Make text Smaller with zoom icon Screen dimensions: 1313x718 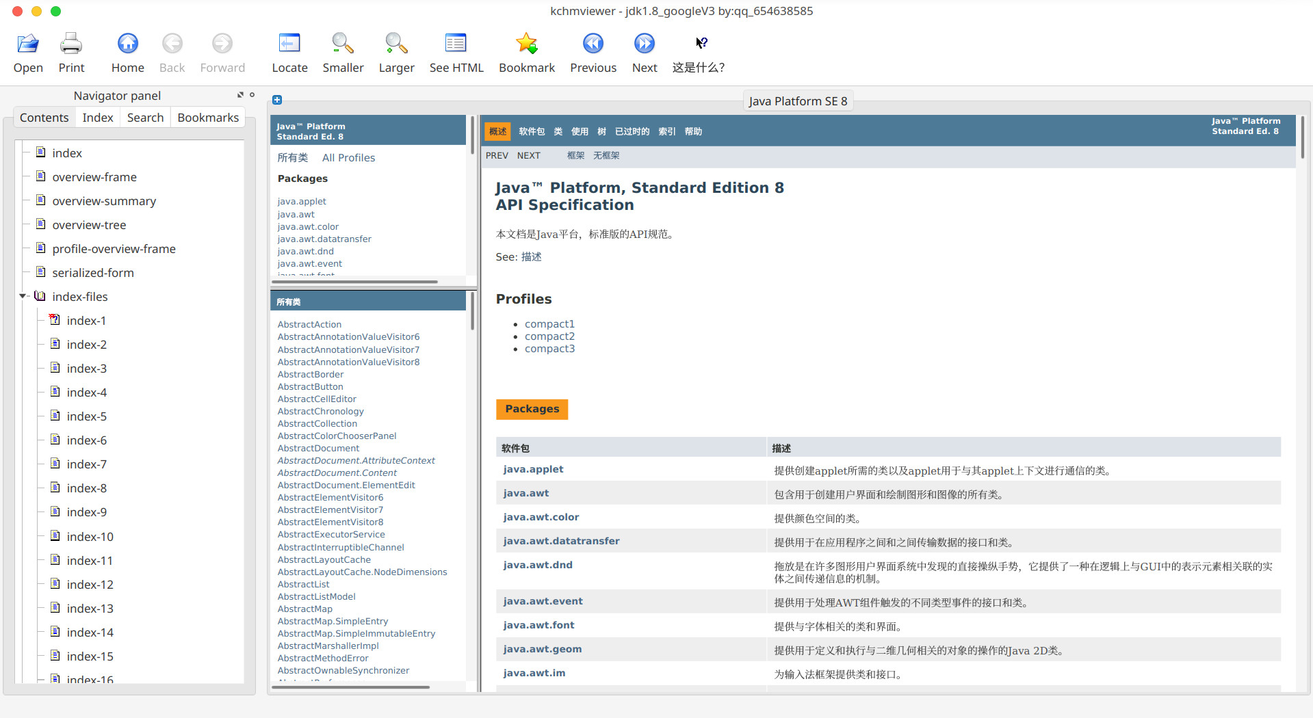pos(343,44)
